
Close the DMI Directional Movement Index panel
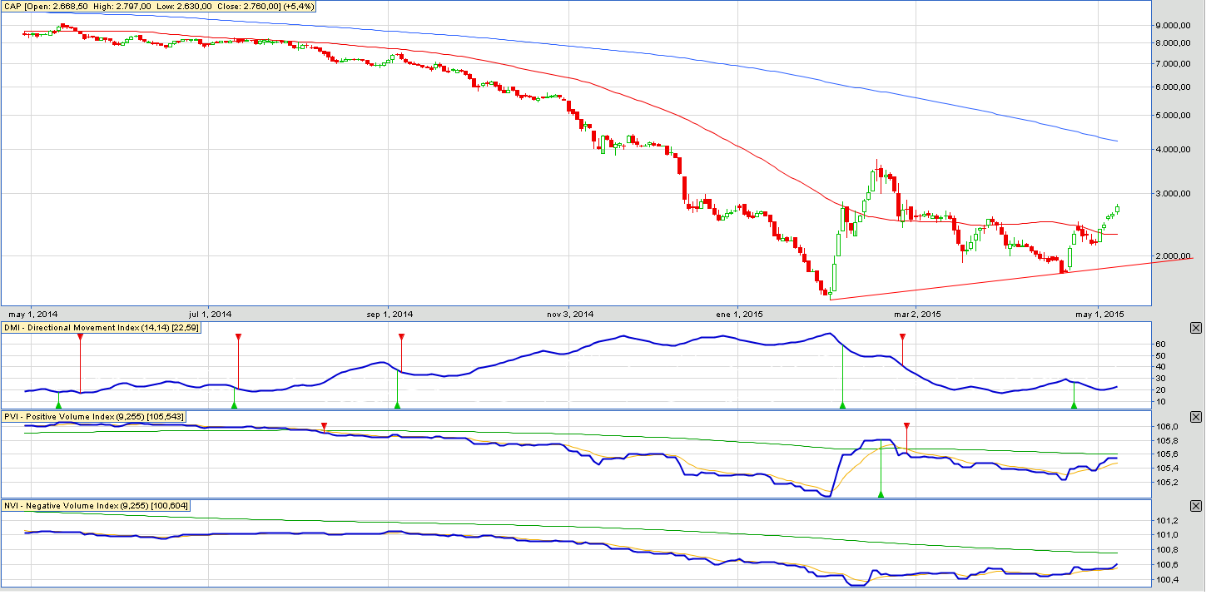tap(1196, 328)
